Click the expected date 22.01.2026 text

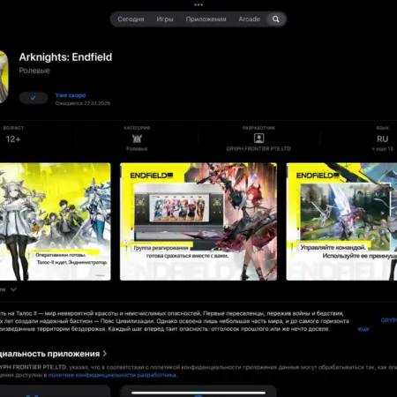[x=83, y=103]
